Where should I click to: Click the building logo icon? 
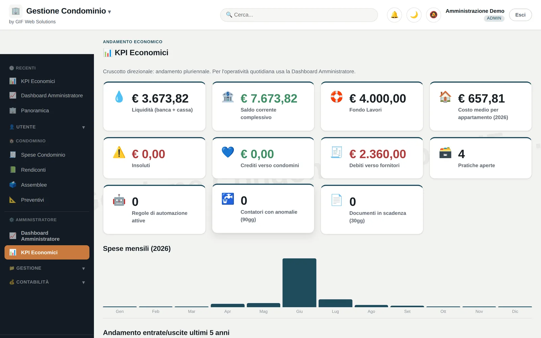pos(16,11)
